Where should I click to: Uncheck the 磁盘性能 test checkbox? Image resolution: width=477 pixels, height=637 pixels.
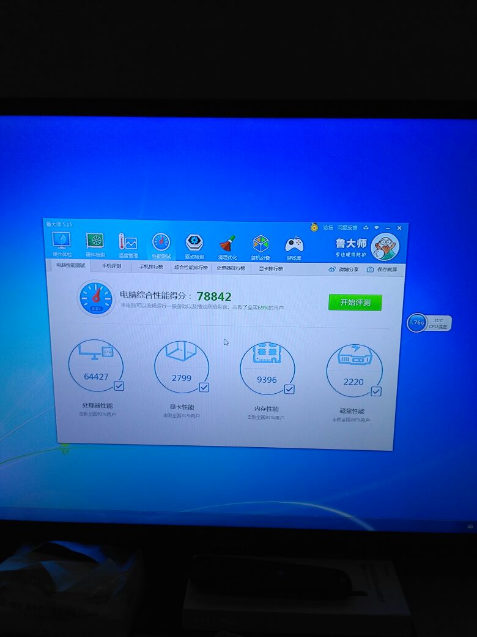pos(376,391)
